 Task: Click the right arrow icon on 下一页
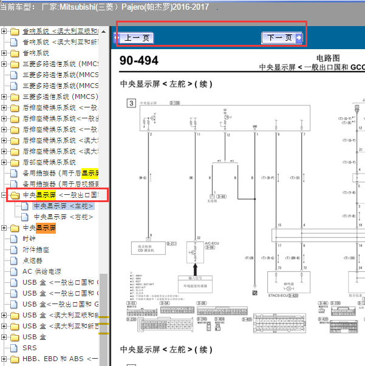(x=299, y=38)
